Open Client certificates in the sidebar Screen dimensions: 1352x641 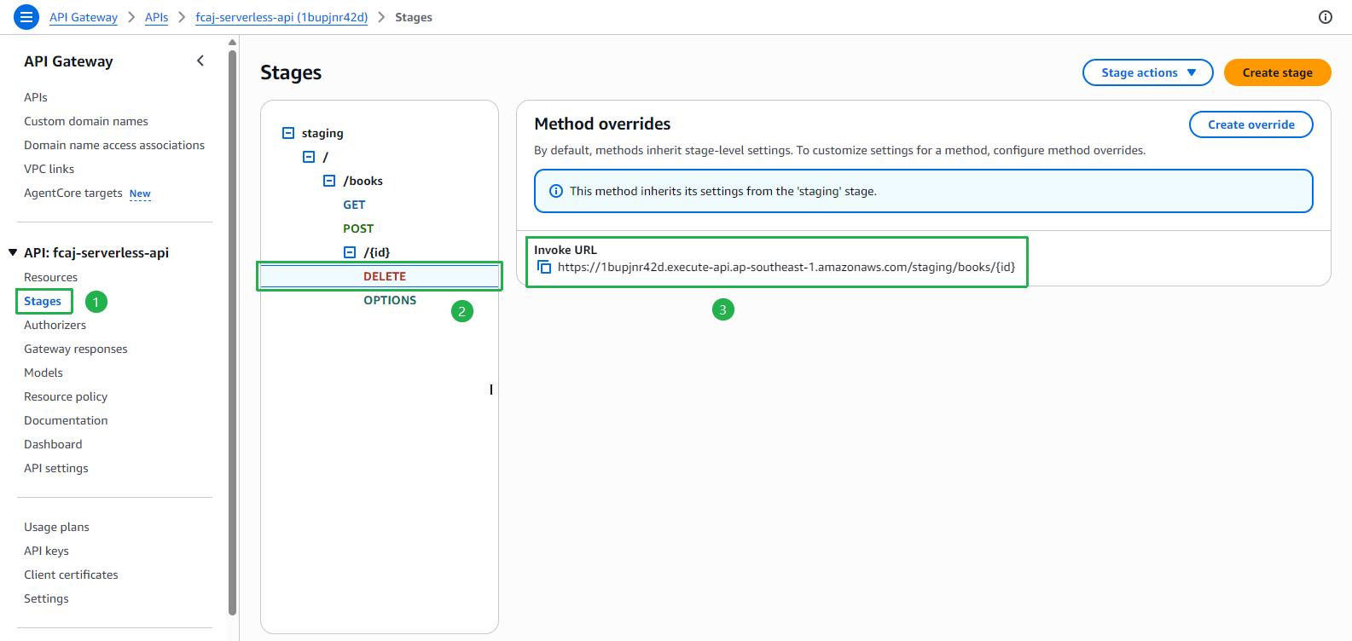[71, 575]
